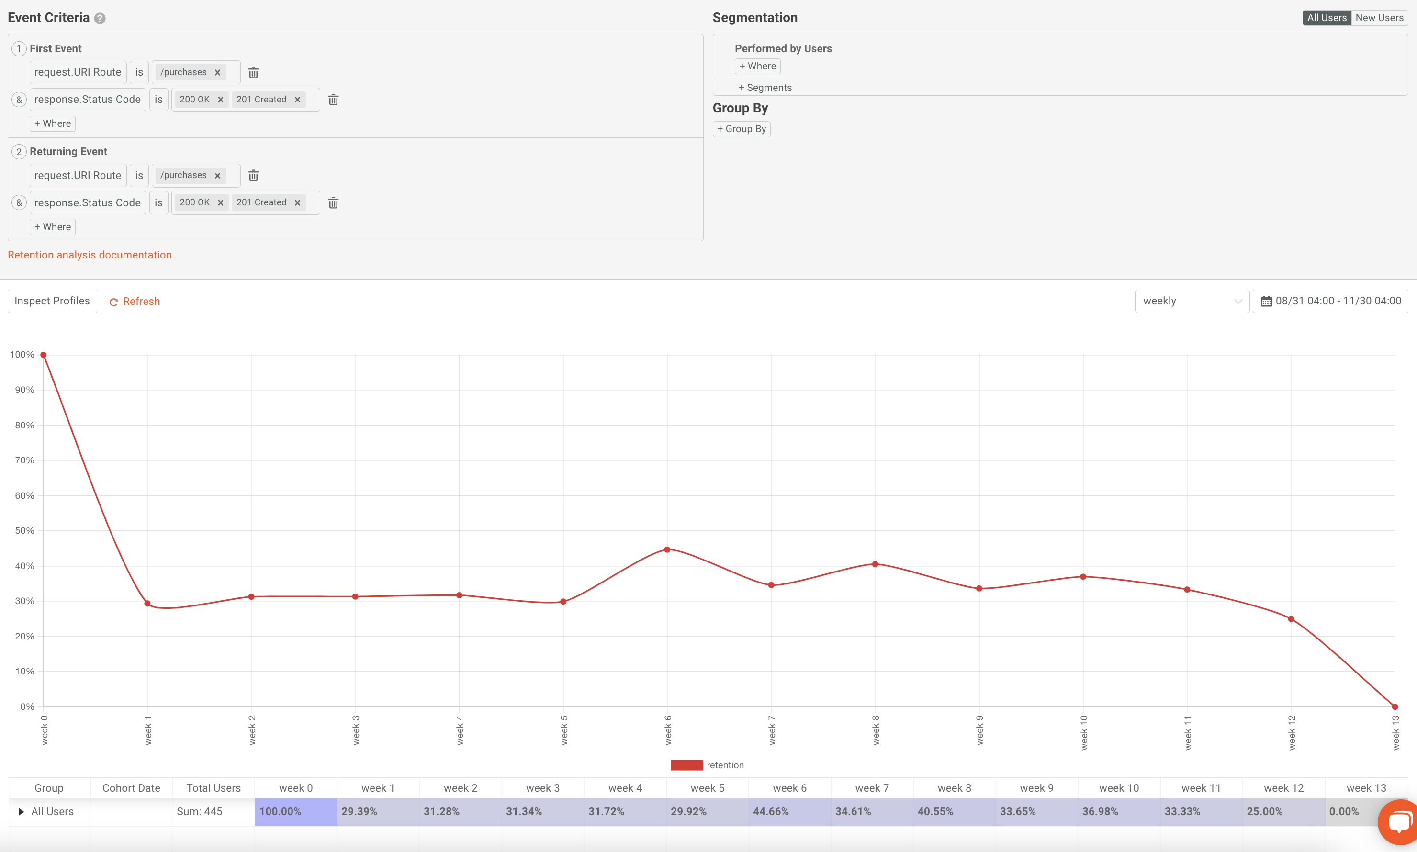Remove the 201 Created chip in First Event
Screen dimensions: 1417x852
point(297,100)
